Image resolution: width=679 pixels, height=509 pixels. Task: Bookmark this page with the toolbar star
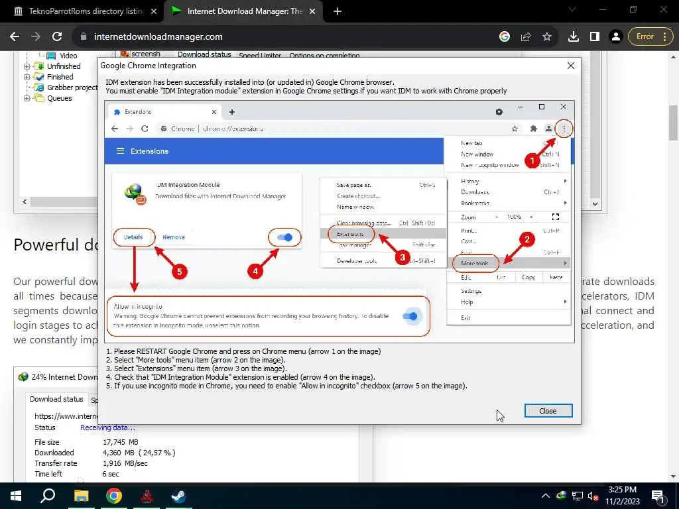point(547,37)
